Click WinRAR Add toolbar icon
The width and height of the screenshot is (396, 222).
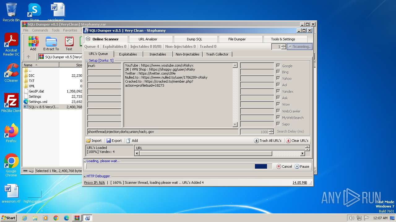(33, 43)
